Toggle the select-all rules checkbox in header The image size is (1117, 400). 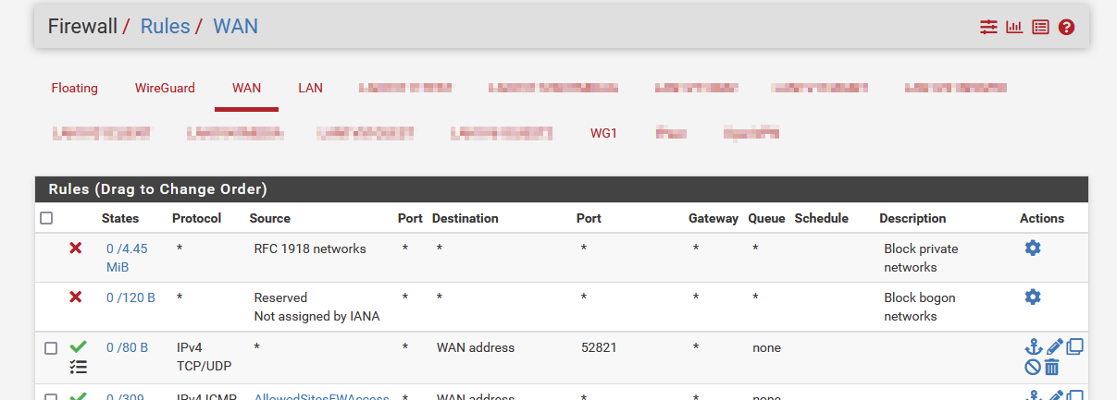(46, 219)
